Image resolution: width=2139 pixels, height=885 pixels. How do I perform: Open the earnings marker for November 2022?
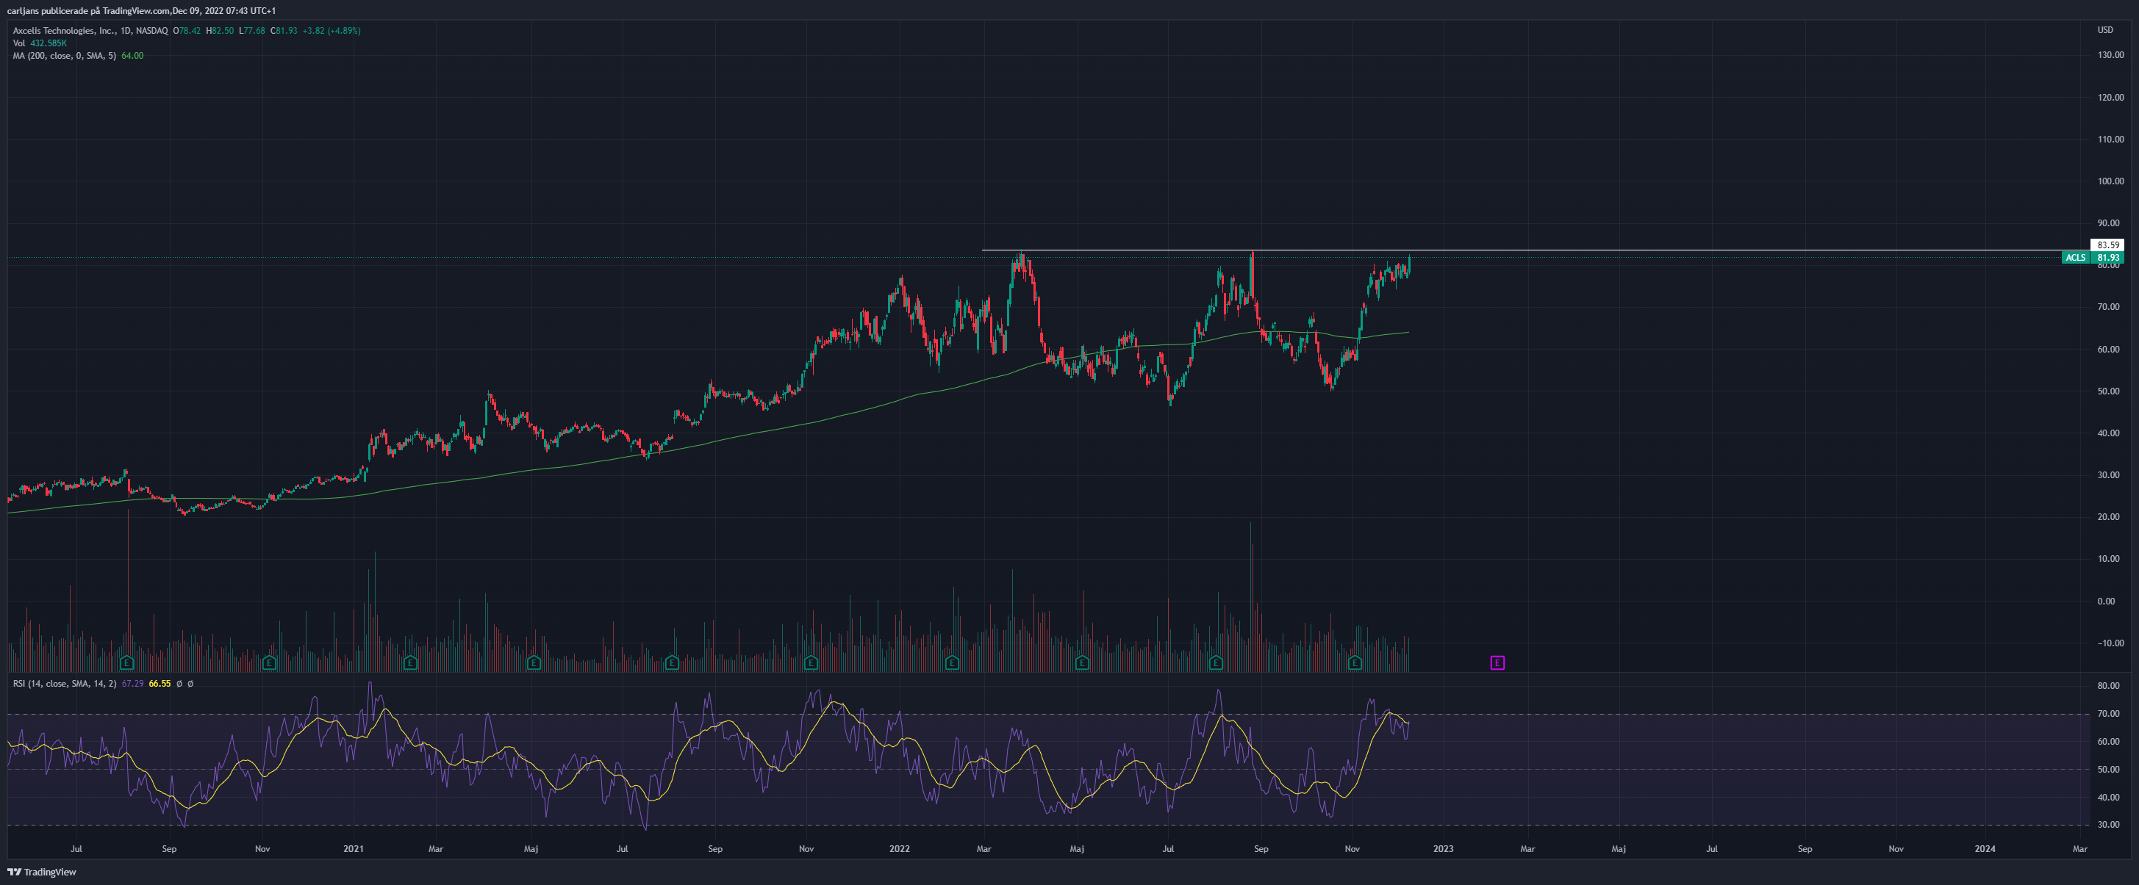point(1355,662)
